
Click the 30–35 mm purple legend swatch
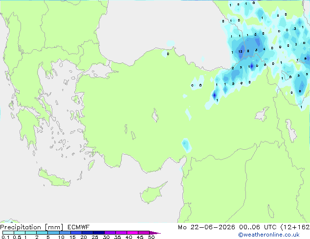click(110, 233)
